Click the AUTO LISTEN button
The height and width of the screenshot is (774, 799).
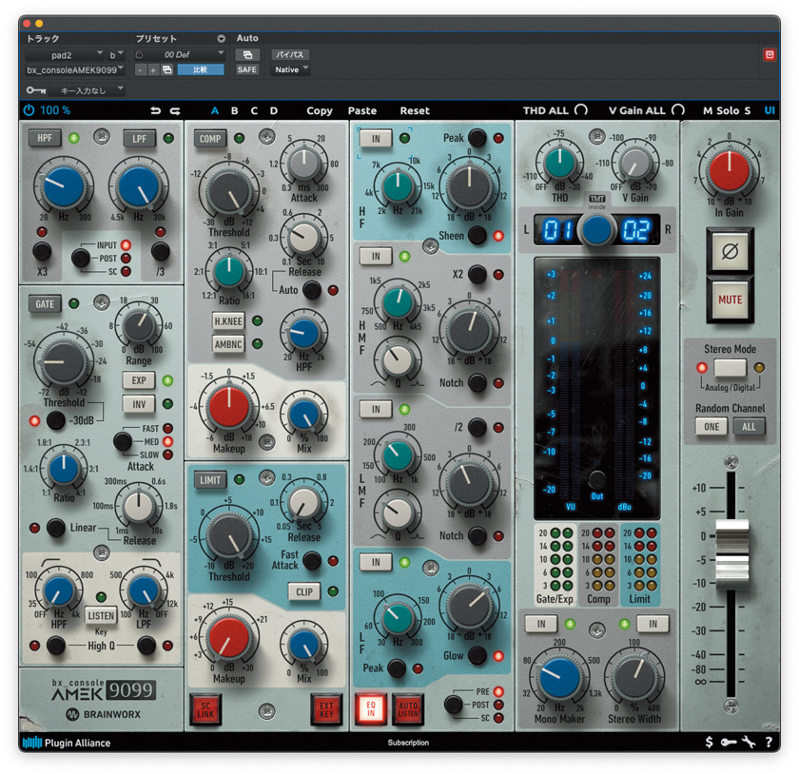pyautogui.click(x=408, y=709)
